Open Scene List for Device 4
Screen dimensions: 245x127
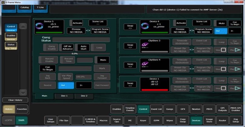pyautogui.click(x=201, y=23)
